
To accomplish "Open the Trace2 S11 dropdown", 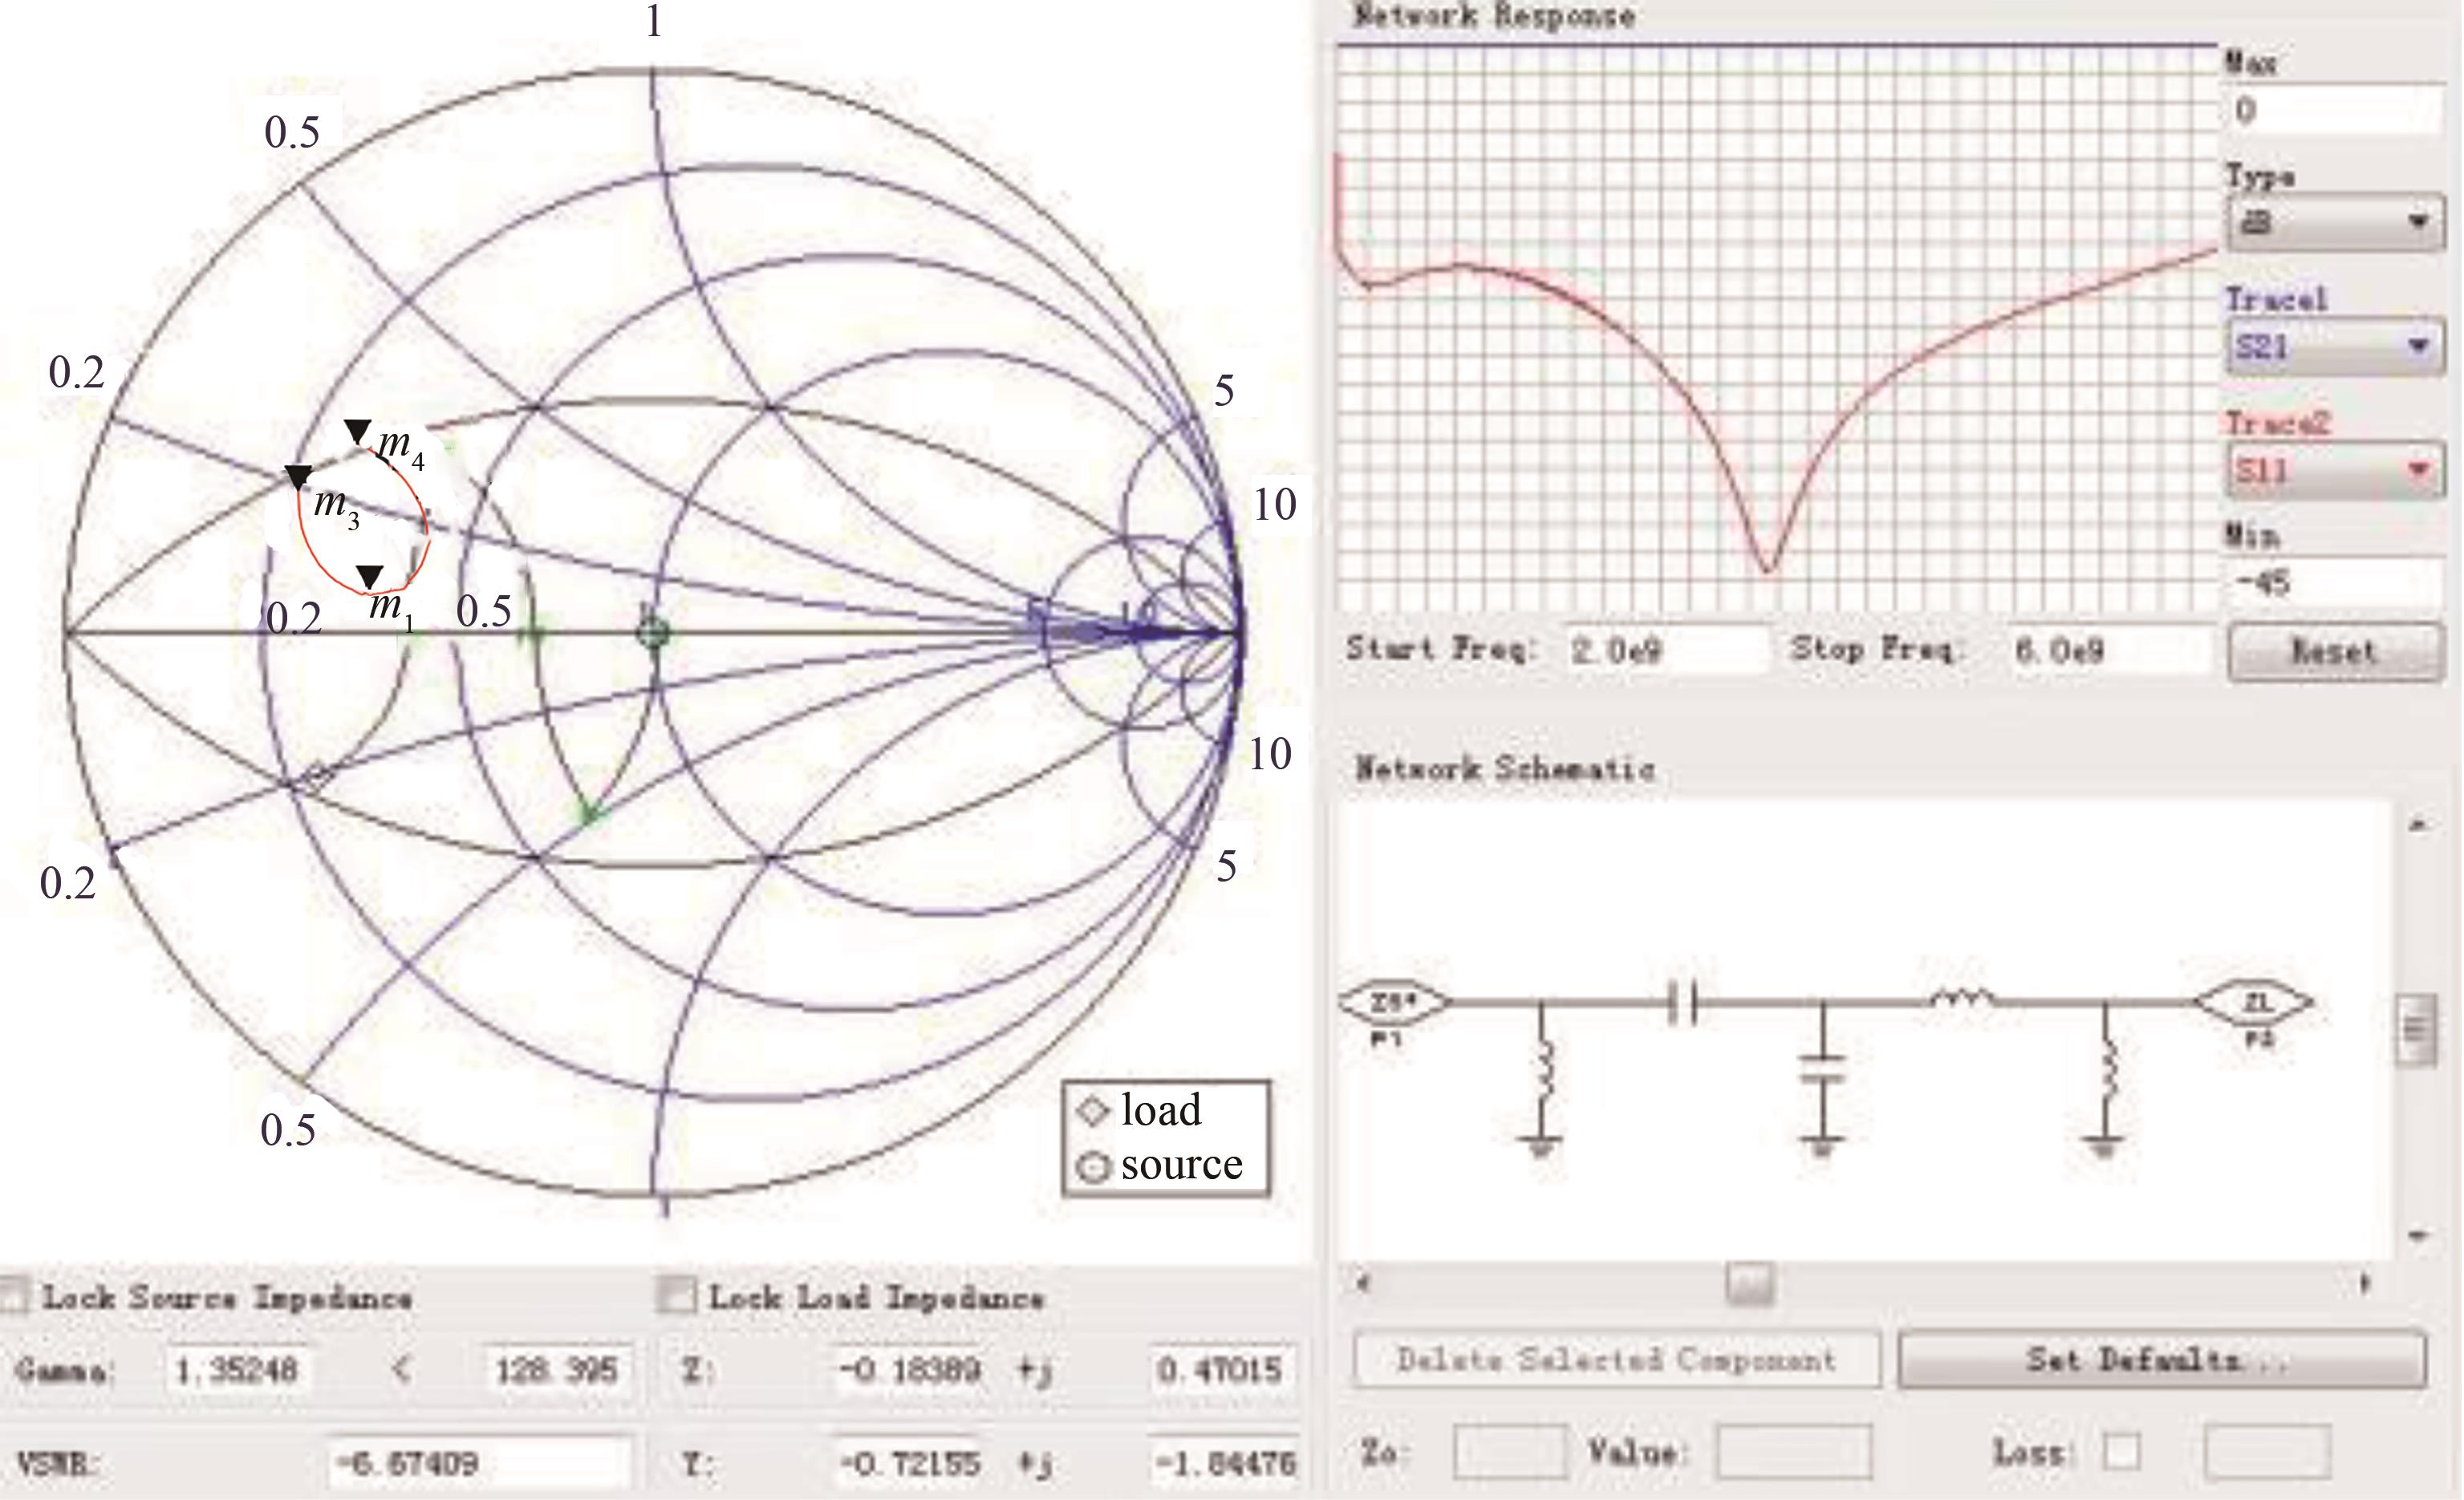I will pos(2335,470).
